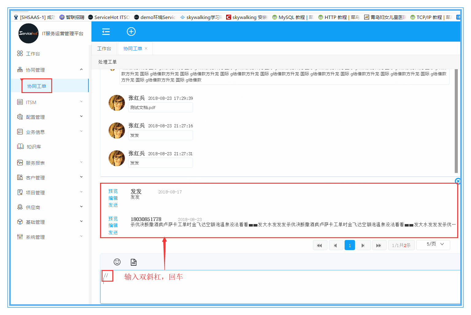
Task: Go to the last page of results
Action: click(379, 245)
